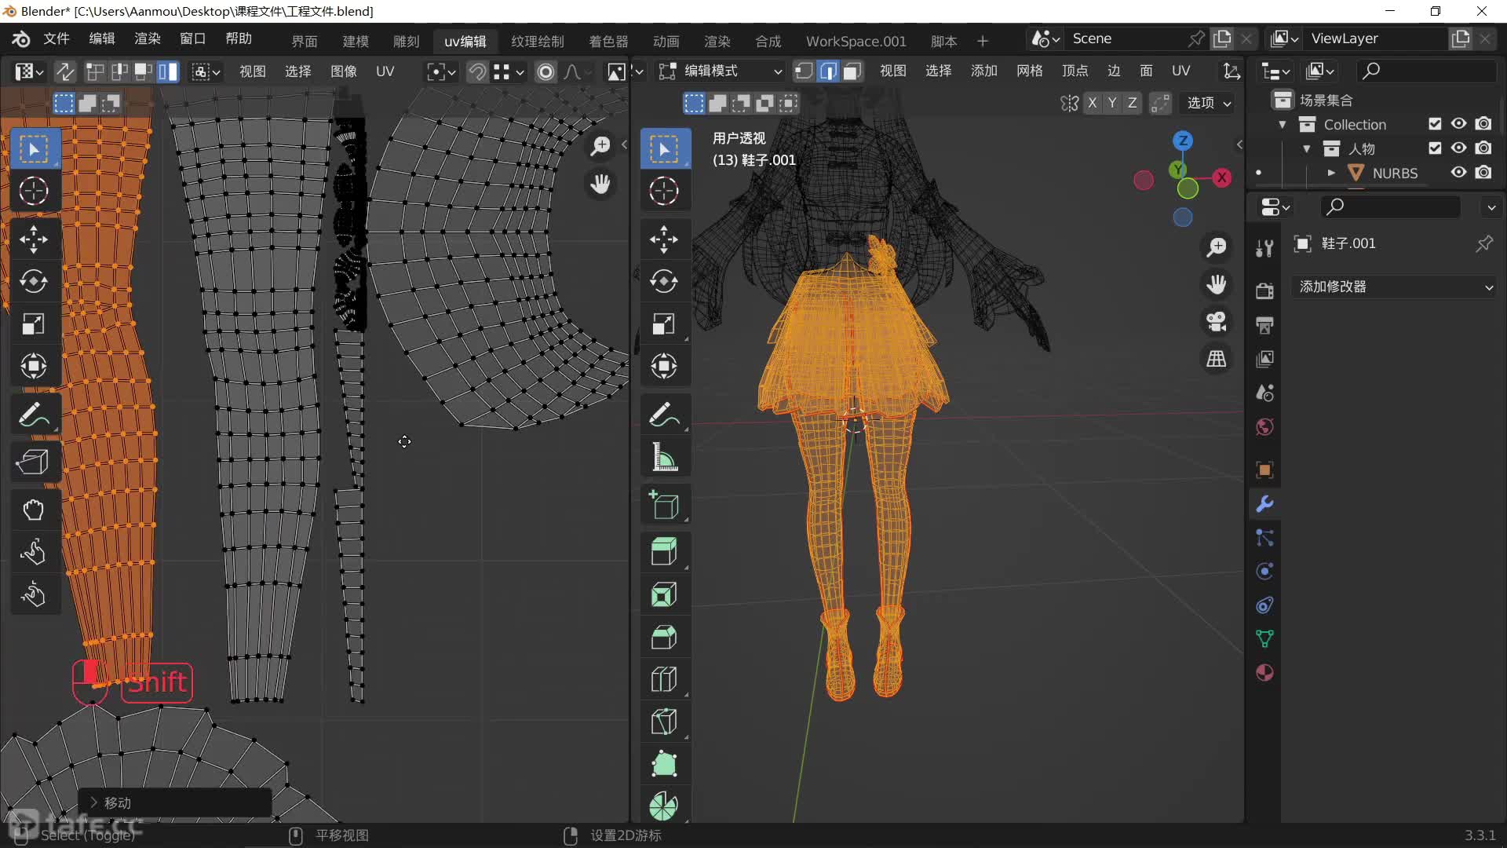The width and height of the screenshot is (1507, 848).
Task: Select the Rotate tool in 3D viewport
Action: coord(664,281)
